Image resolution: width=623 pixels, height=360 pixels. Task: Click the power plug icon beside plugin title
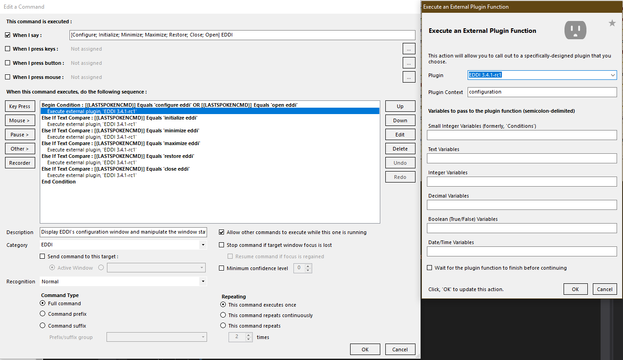575,30
